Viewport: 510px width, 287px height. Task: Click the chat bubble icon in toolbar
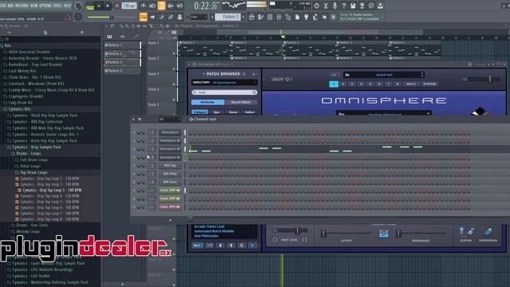[x=371, y=6]
